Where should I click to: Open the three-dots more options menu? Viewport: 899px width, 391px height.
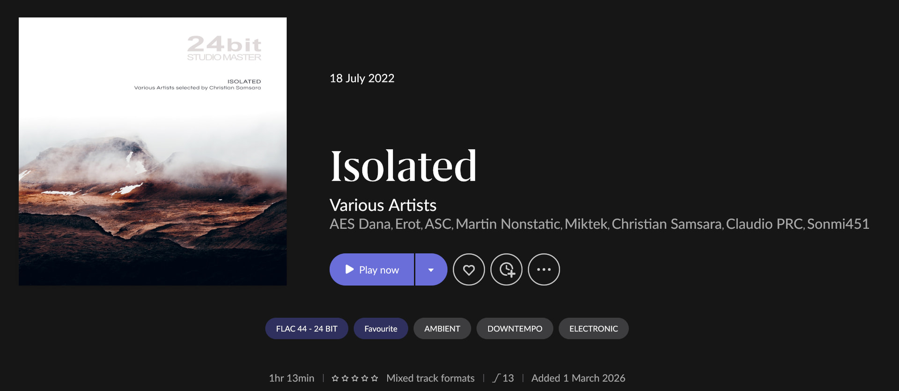pyautogui.click(x=544, y=270)
